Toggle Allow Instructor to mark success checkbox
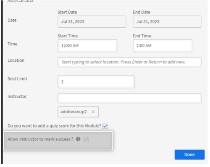 click(x=86, y=139)
